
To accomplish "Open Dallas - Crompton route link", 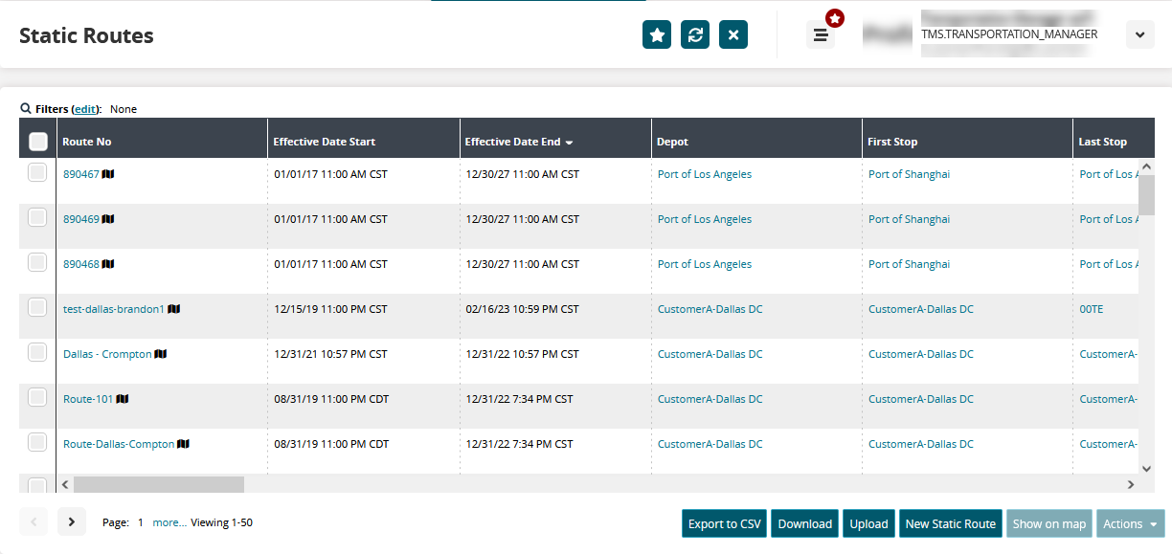I will coord(107,354).
